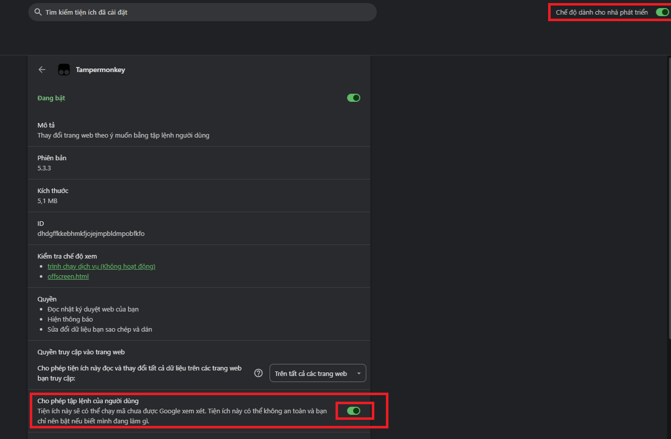
Task: Click the 'Hiện thông báo' permission item
Action: (x=70, y=319)
